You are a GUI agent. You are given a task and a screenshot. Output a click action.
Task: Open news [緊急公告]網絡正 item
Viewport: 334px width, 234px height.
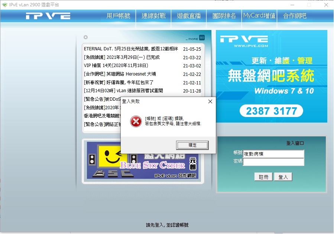pyautogui.click(x=102, y=124)
